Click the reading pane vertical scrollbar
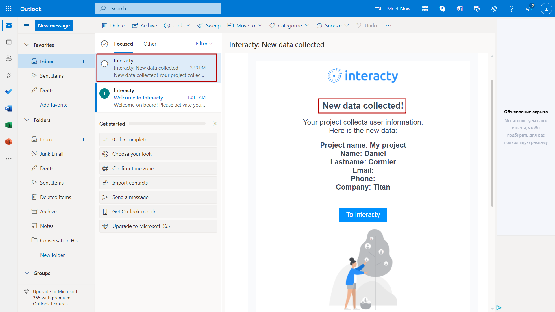The width and height of the screenshot is (555, 312). [492, 143]
